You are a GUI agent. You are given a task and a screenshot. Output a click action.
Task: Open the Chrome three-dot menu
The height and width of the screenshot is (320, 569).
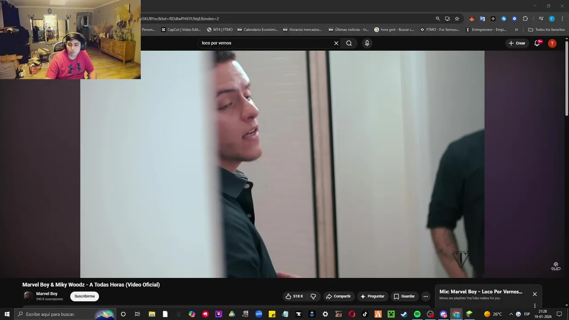point(562,19)
